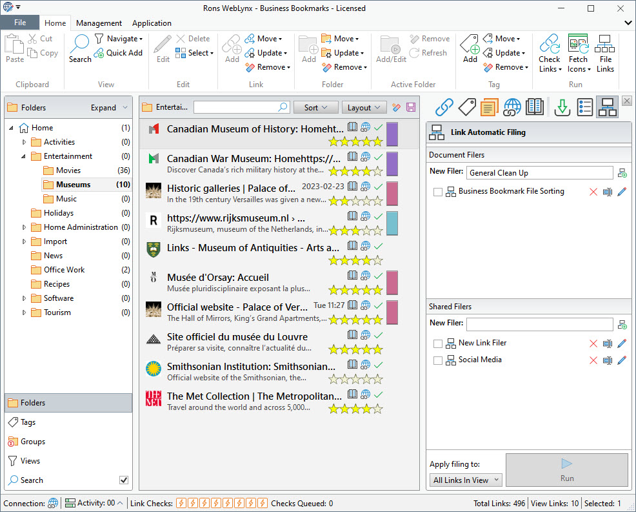Image resolution: width=636 pixels, height=512 pixels.
Task: Toggle the Search checkbox in left panel
Action: (124, 480)
